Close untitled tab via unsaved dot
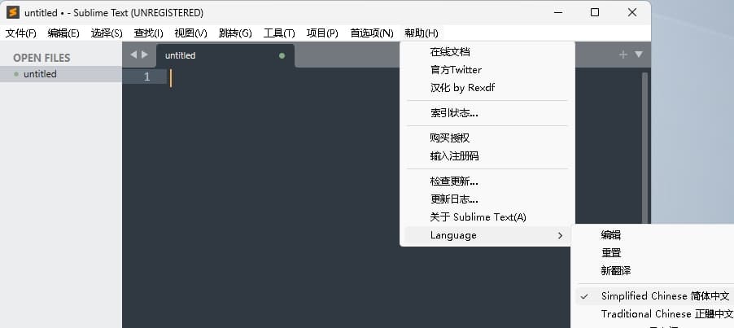The width and height of the screenshot is (734, 328). (282, 55)
